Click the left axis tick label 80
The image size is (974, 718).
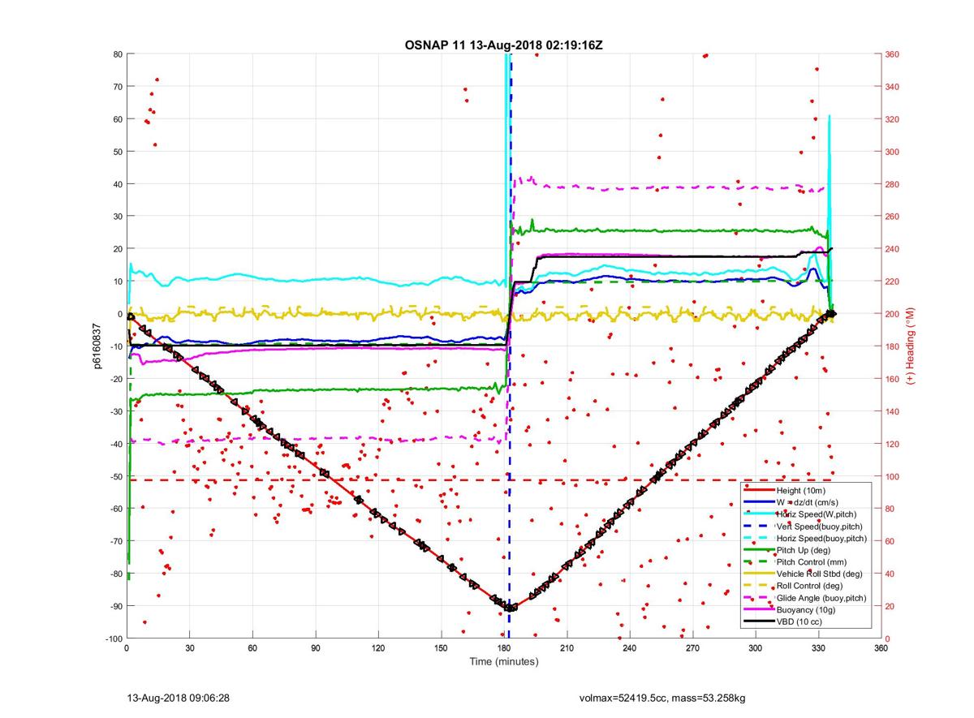click(117, 54)
